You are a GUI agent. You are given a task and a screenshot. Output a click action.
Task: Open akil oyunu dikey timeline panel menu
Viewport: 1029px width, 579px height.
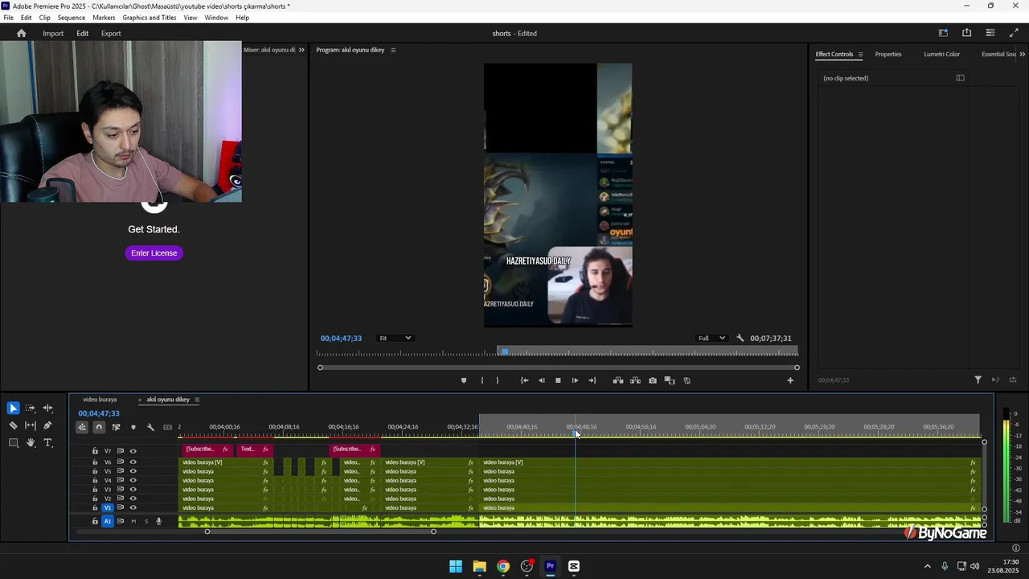pyautogui.click(x=197, y=400)
